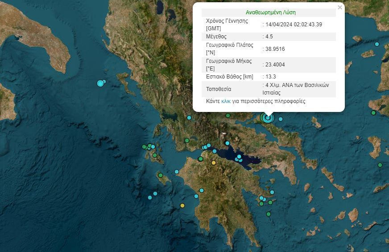Select the green marker on Kefalonia island
The height and width of the screenshot is (252, 389).
pyautogui.click(x=155, y=155)
